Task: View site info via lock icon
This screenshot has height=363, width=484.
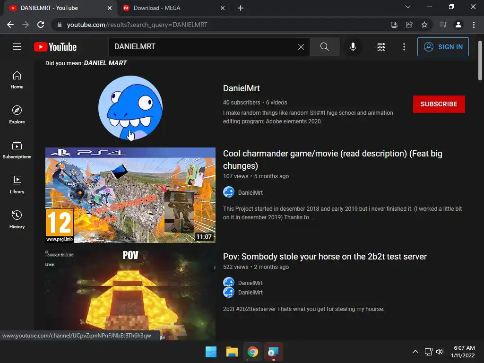Action: click(x=60, y=25)
